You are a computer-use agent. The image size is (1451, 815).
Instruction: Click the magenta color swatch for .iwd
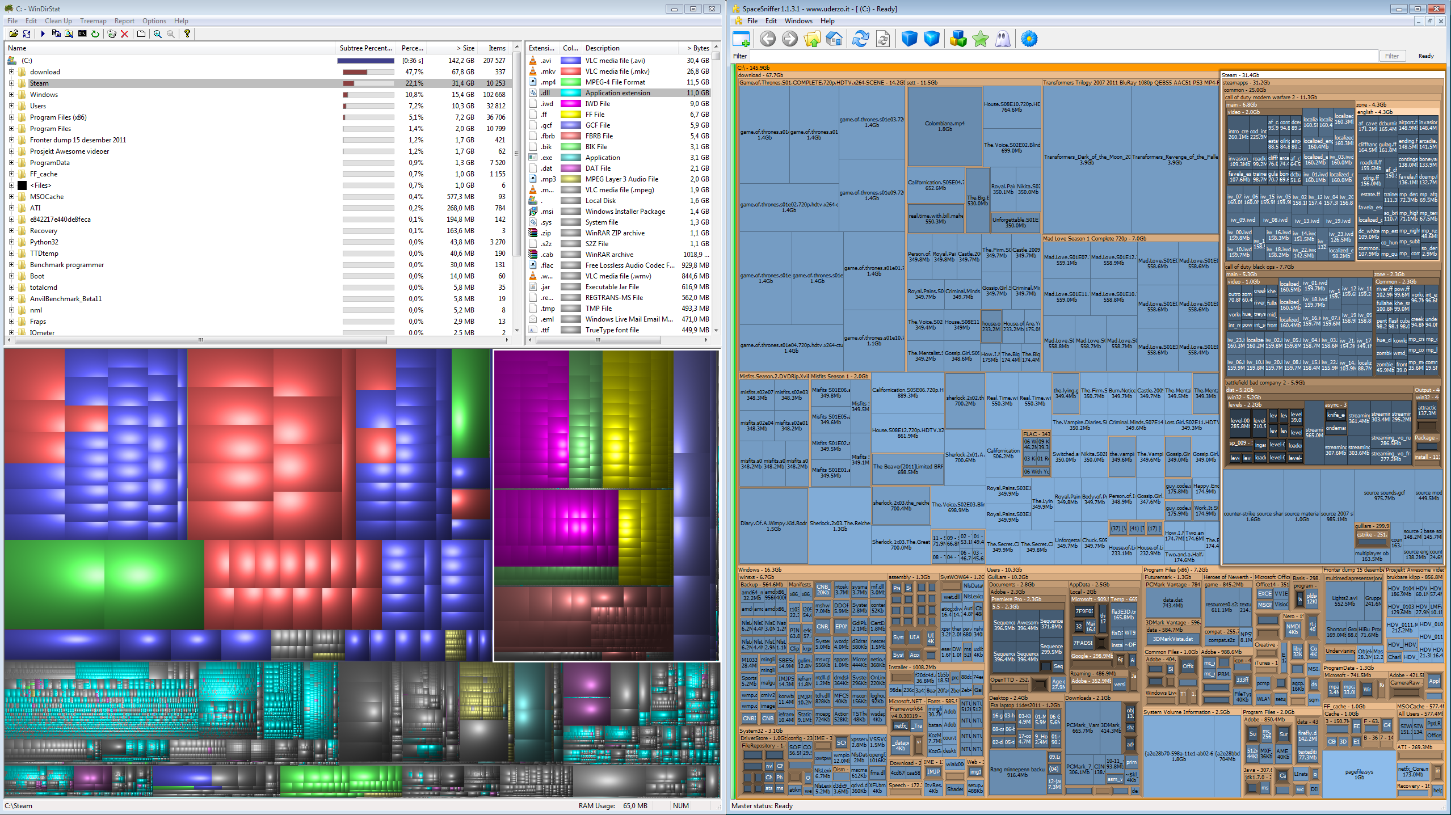click(570, 104)
